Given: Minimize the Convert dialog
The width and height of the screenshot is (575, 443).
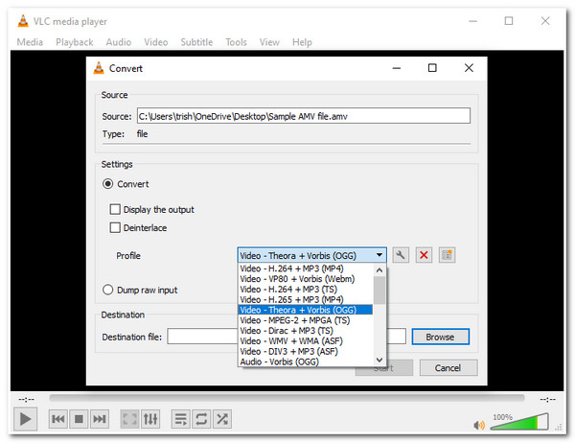Looking at the screenshot, I should coord(397,68).
